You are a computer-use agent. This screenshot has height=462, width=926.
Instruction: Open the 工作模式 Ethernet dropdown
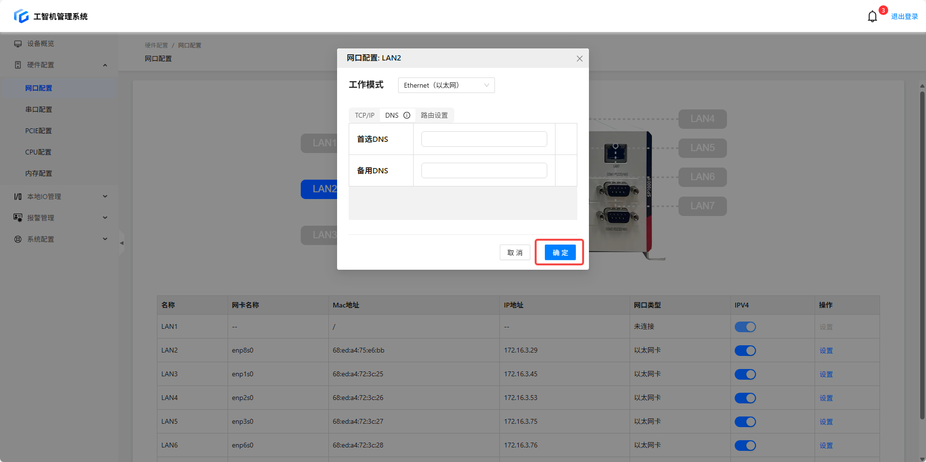(x=446, y=85)
